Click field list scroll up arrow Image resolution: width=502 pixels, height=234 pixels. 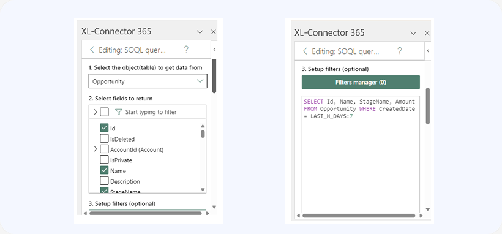coord(203,126)
